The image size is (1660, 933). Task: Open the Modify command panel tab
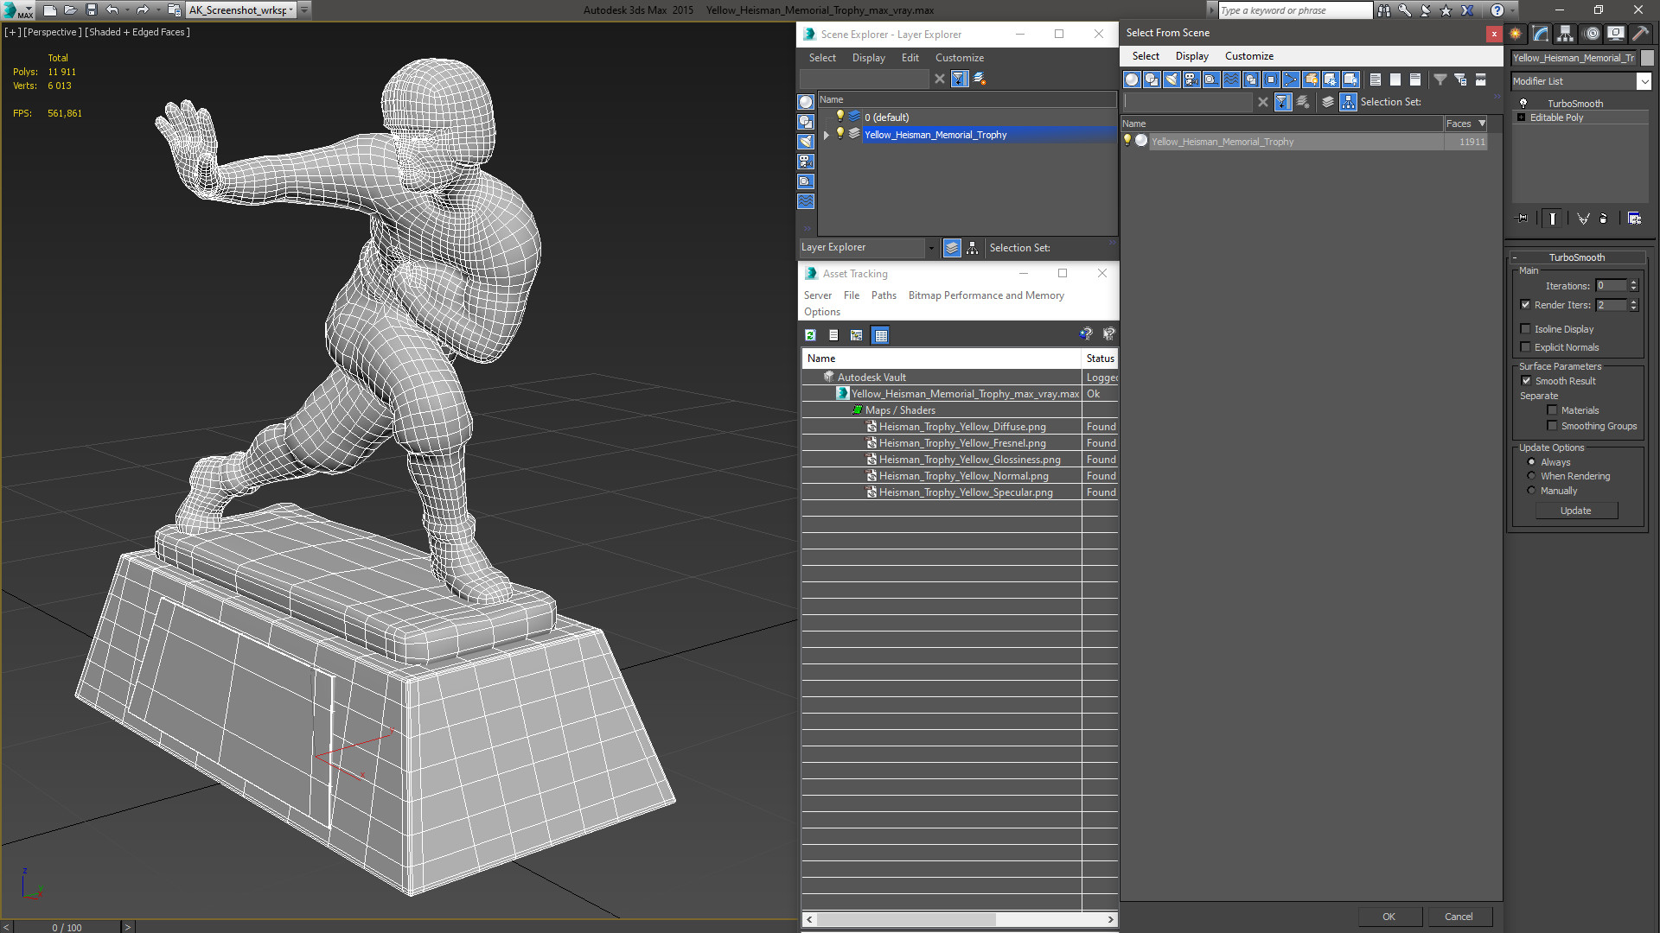point(1541,34)
